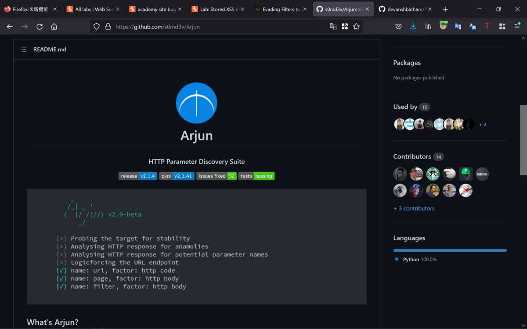Switch to academy site bug tab

click(x=155, y=9)
